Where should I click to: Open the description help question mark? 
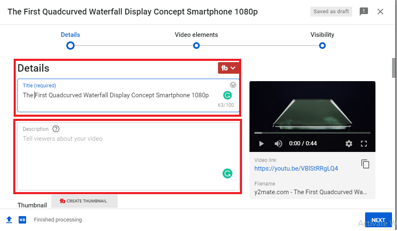tap(56, 129)
